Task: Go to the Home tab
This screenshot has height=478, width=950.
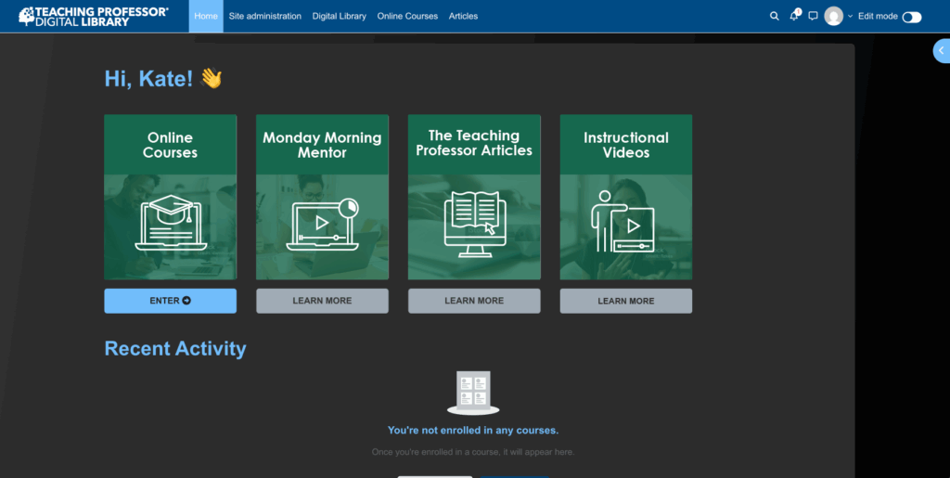Action: [x=206, y=16]
